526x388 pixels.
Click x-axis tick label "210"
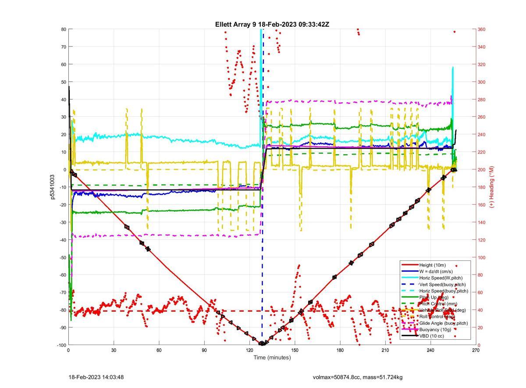385,350
